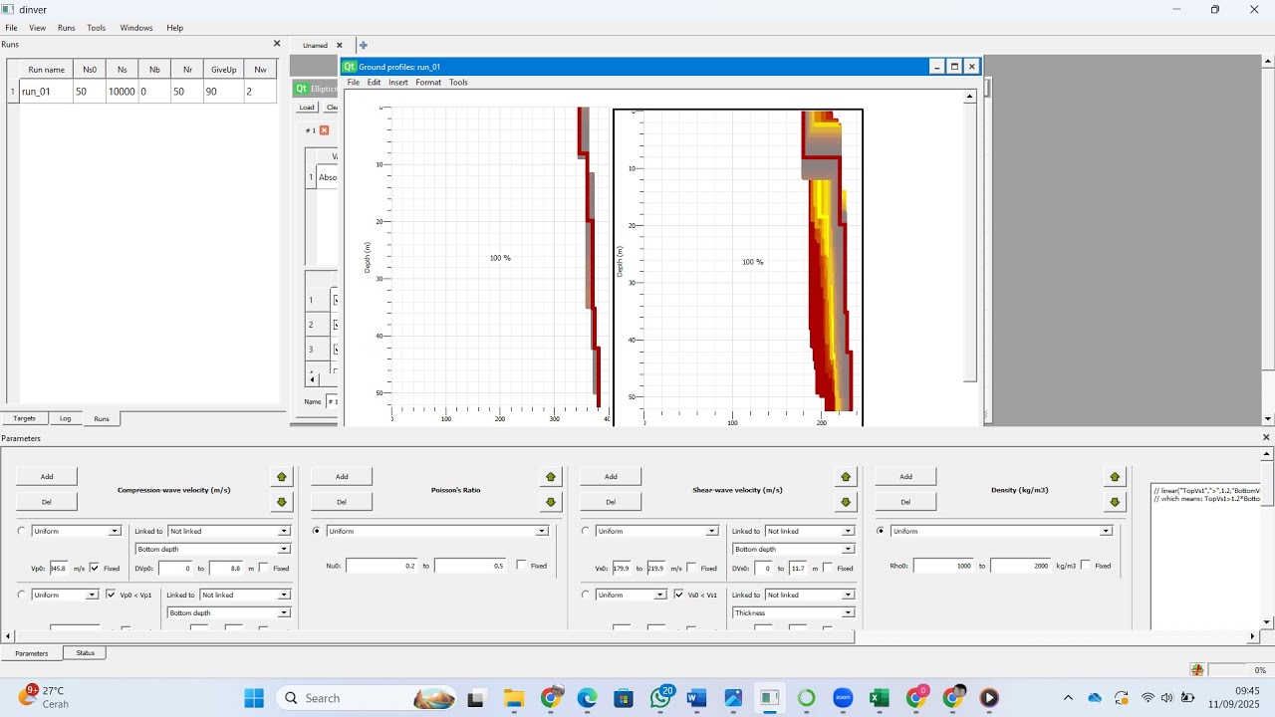This screenshot has height=717, width=1275.
Task: Open Vs0 Bottom depth dropdown
Action: (794, 549)
